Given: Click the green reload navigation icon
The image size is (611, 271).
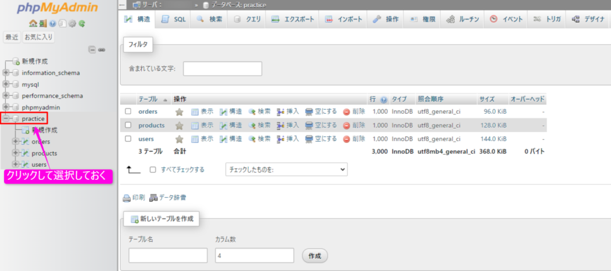Looking at the screenshot, I should click(82, 24).
